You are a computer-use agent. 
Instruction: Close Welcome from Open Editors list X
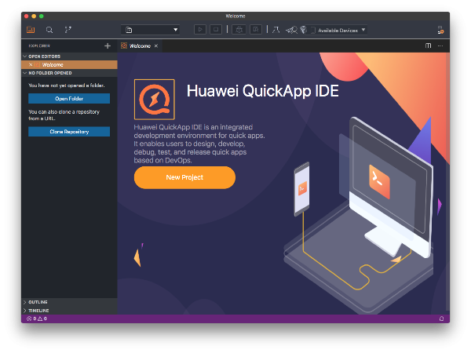point(31,64)
